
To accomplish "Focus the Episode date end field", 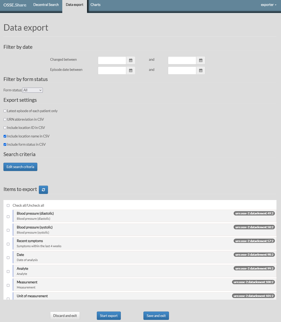I will coord(182,71).
